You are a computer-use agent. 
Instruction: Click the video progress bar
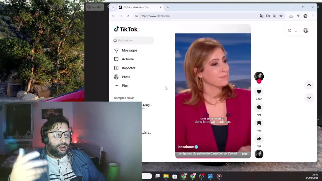pos(213,158)
